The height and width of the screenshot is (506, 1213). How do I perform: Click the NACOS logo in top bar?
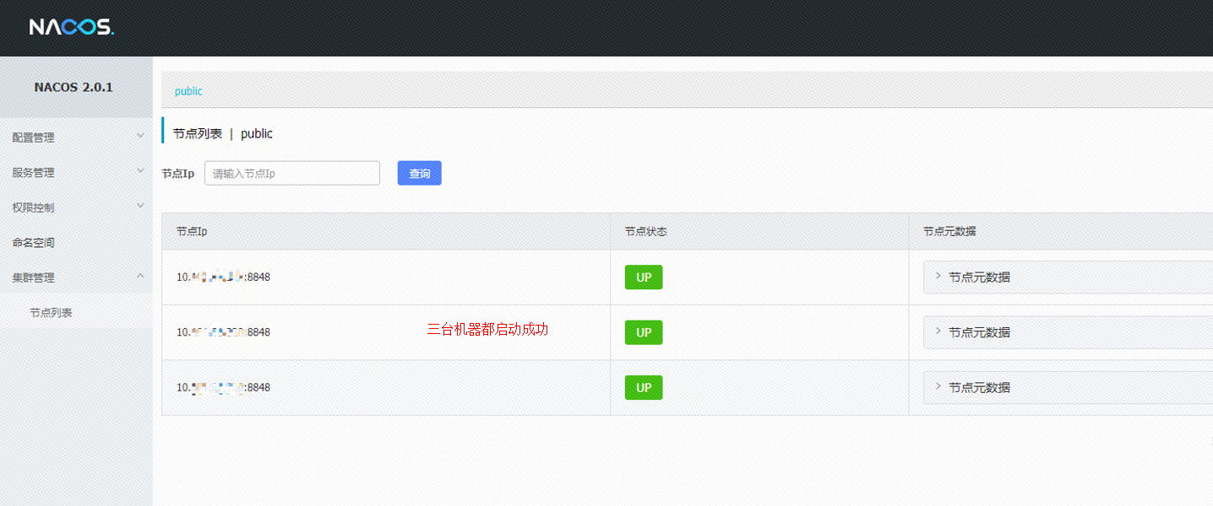pos(72,26)
